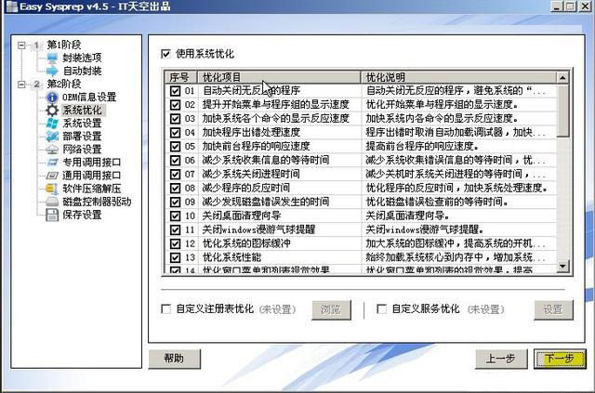Collapse the 第1阶段 tree node
The height and width of the screenshot is (393, 595).
point(21,46)
